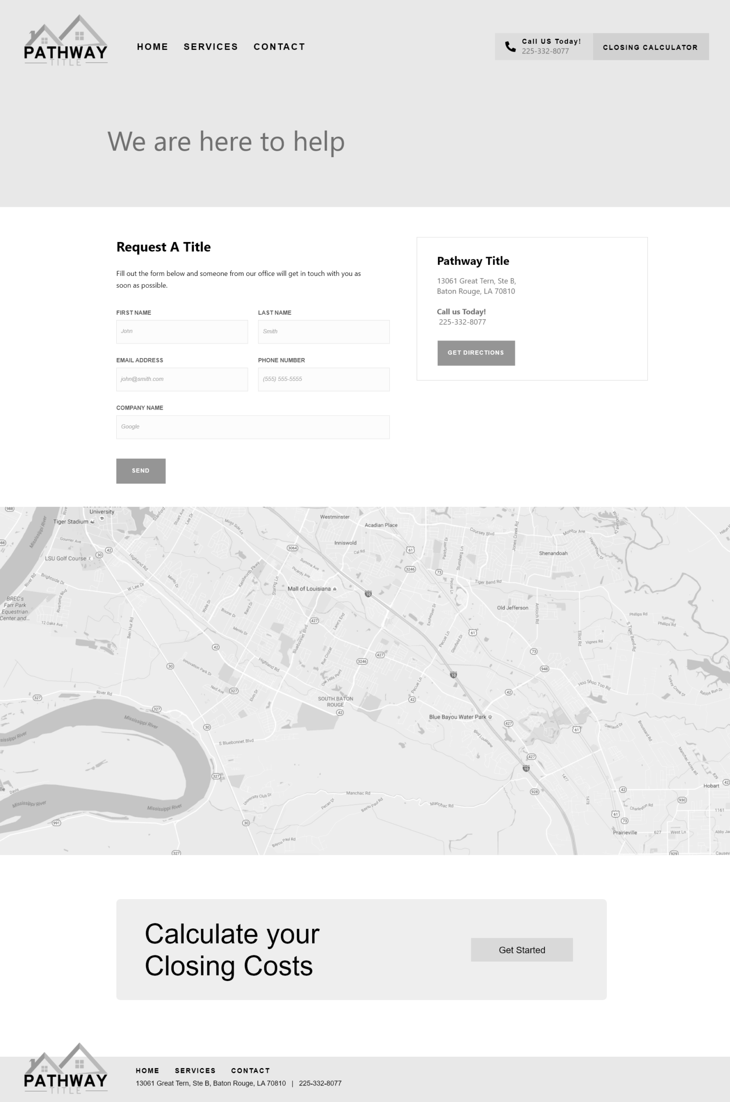Image resolution: width=730 pixels, height=1102 pixels.
Task: Submit the form with Send button
Action: [x=141, y=470]
